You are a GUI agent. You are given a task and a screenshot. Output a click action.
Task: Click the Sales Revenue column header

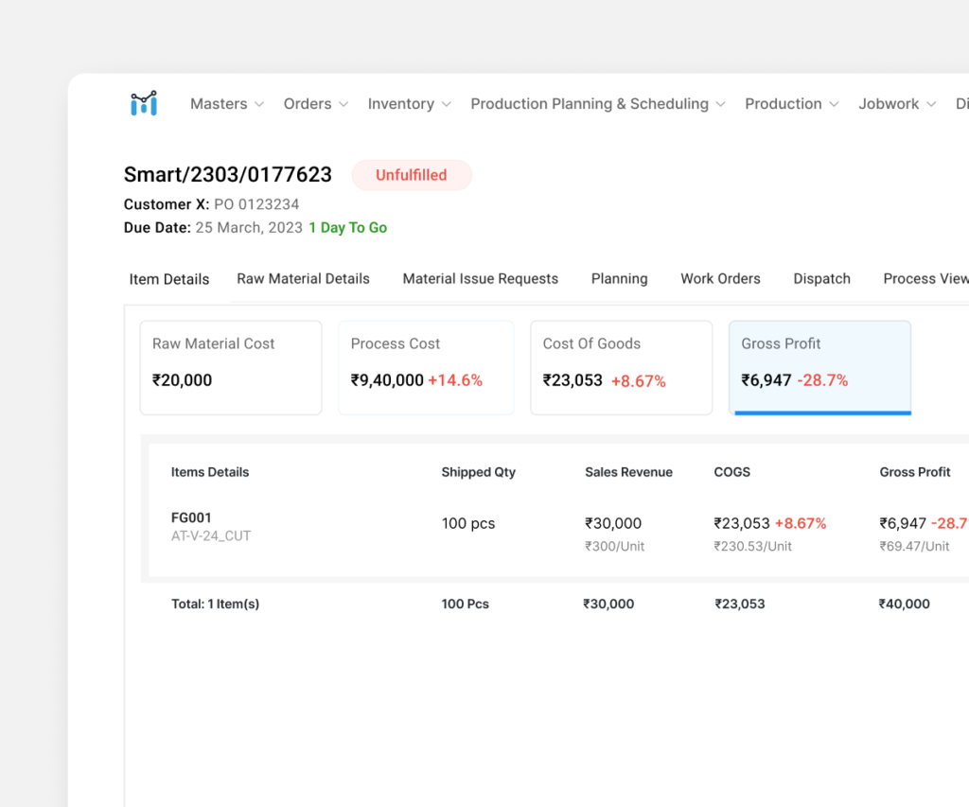point(628,472)
